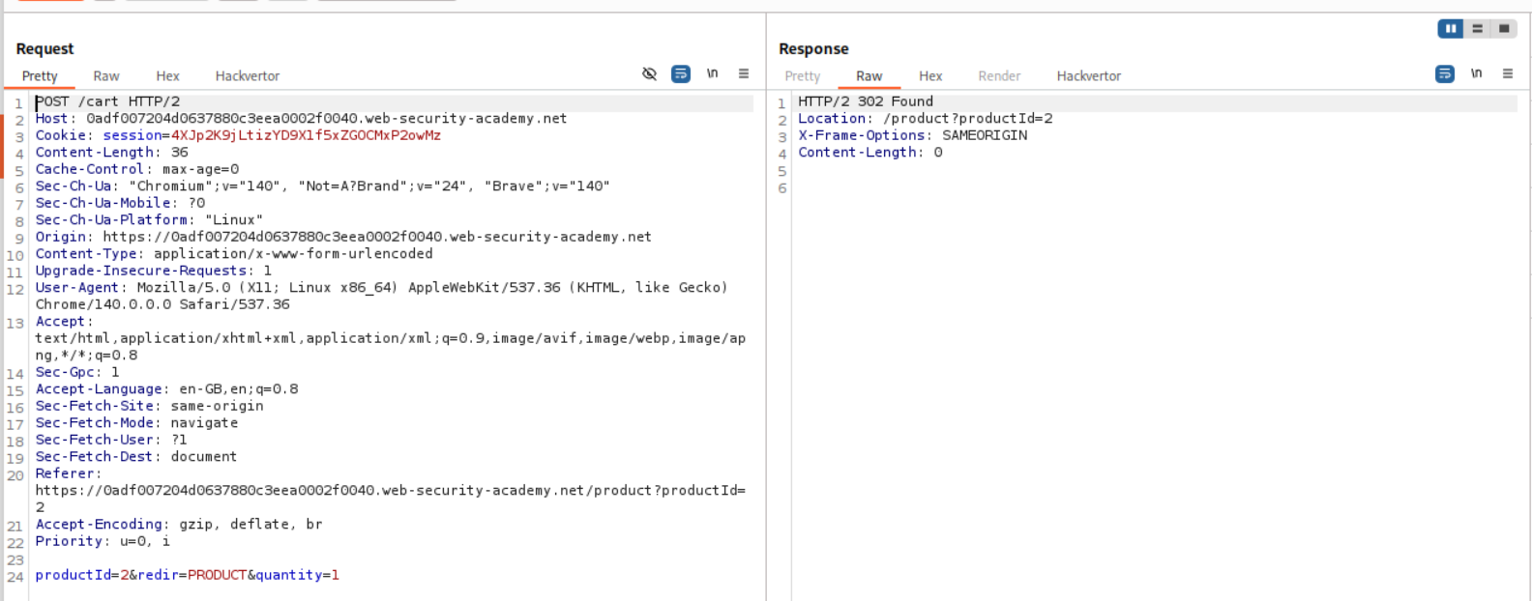Switch Response view to Pretty tab

tap(802, 76)
